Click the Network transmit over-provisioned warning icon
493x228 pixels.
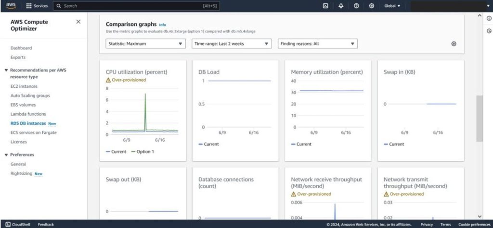click(386, 194)
